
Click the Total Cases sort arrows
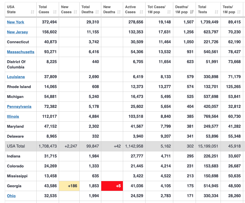55,12
